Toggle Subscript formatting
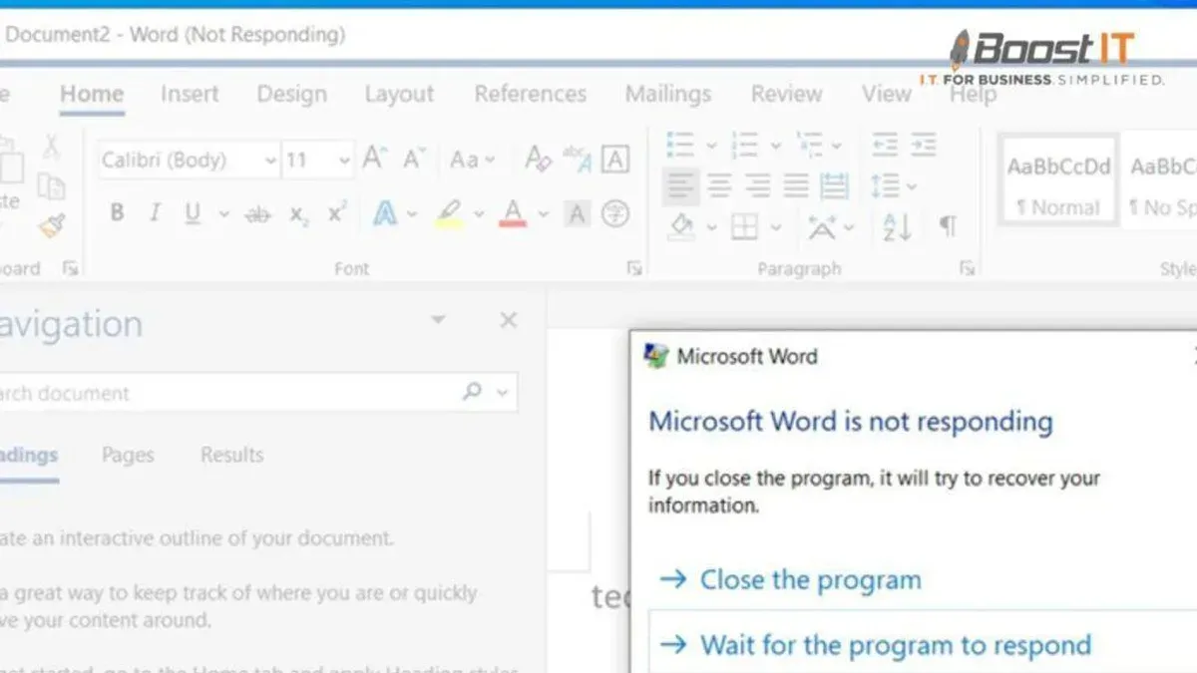This screenshot has height=673, width=1197. point(298,213)
